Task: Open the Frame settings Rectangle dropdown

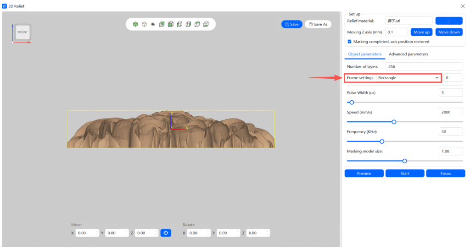Action: coord(408,78)
